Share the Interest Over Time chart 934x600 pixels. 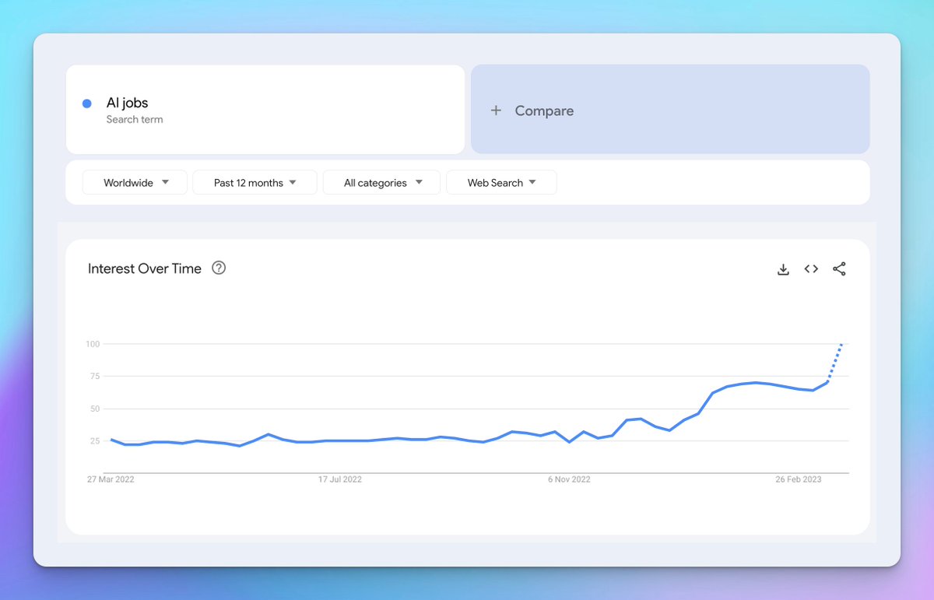click(839, 269)
